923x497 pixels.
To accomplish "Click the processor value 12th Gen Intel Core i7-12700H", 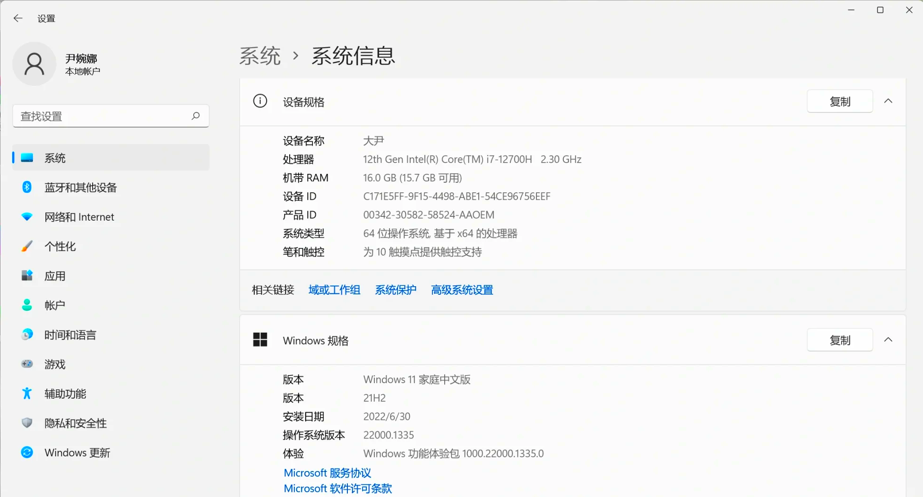I will tap(472, 159).
